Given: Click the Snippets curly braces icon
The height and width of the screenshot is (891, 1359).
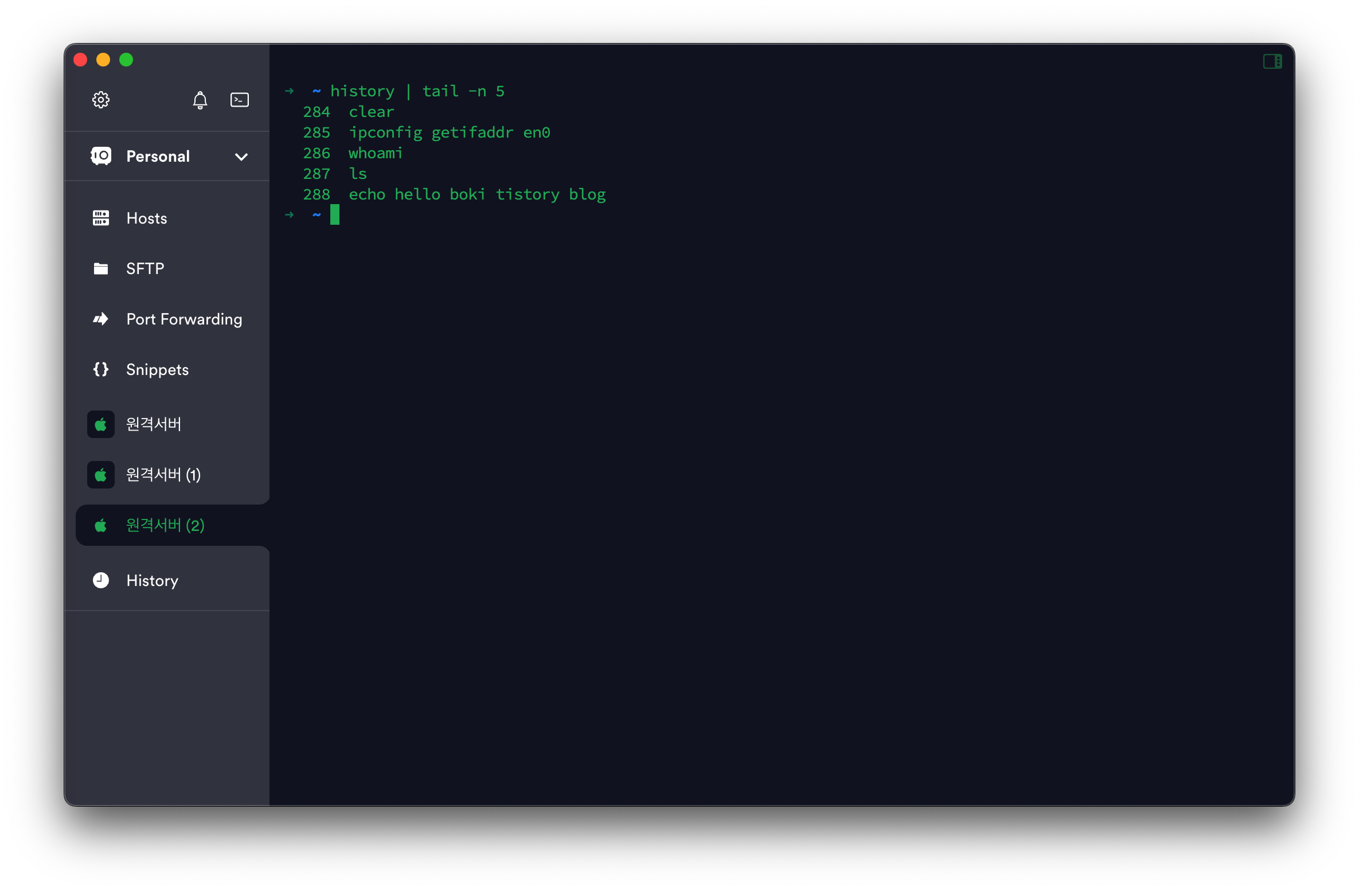Looking at the screenshot, I should tap(101, 369).
